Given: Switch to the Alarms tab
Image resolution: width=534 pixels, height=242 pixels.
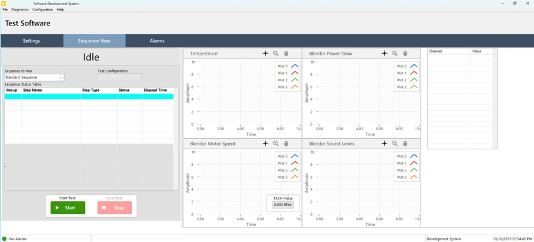Looking at the screenshot, I should point(157,41).
